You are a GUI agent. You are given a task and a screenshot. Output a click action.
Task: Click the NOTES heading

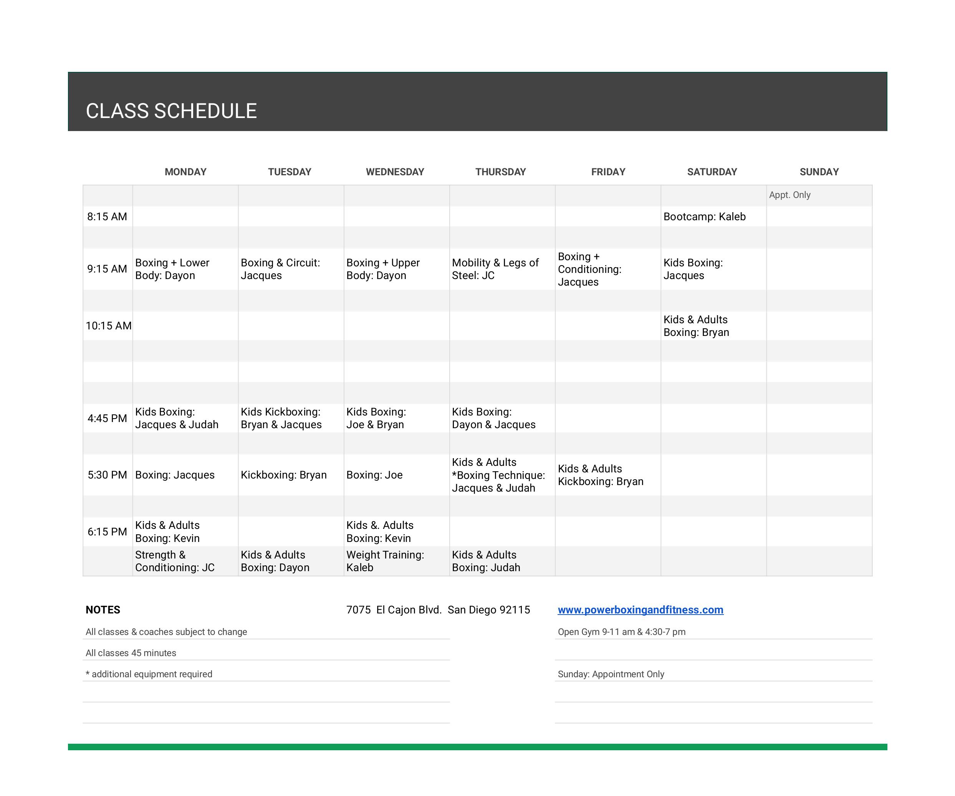pos(103,610)
